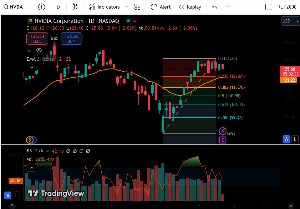The height and width of the screenshot is (209, 300).
Task: Select the RSI 3 close legend
Action: click(x=38, y=151)
